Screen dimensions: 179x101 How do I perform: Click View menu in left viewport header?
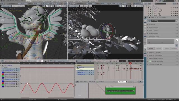[14, 6]
